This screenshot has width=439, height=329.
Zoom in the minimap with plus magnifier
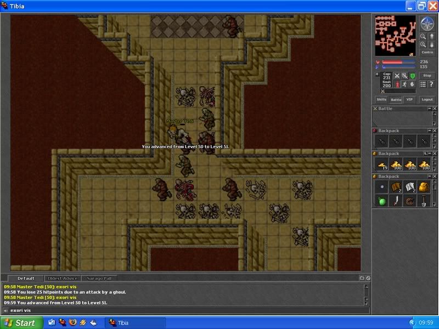[423, 45]
